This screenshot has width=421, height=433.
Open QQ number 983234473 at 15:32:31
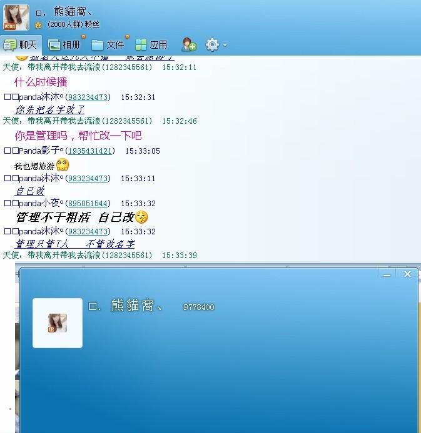(x=88, y=97)
